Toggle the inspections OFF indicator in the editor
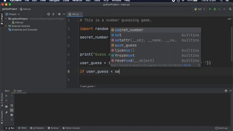 [x=229, y=19]
